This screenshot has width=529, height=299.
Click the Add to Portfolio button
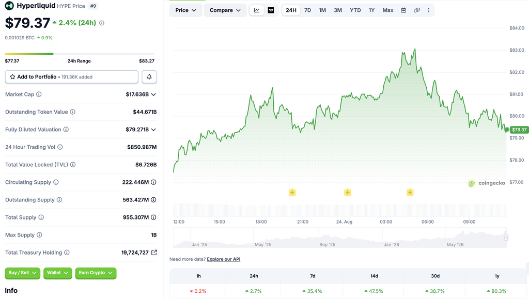click(71, 77)
